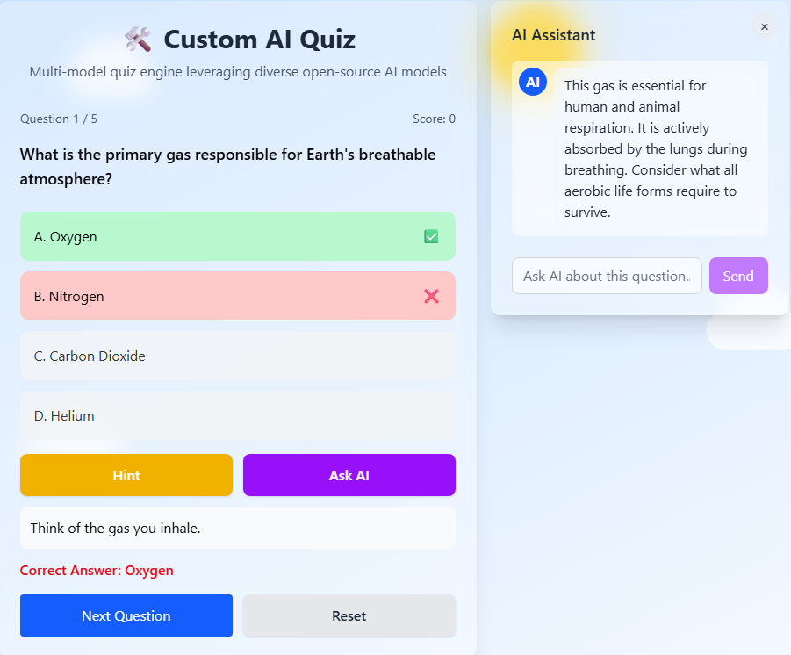Click the Custom AI Quiz heading
The image size is (791, 655).
[x=259, y=40]
